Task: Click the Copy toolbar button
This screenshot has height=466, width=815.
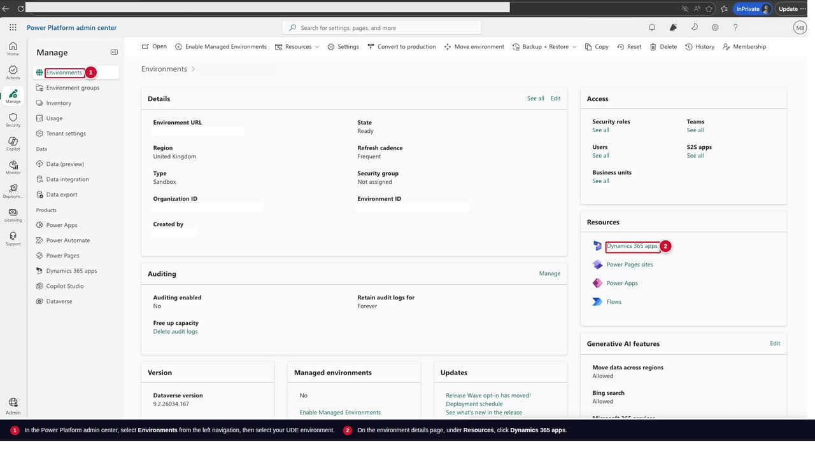Action: coord(597,46)
